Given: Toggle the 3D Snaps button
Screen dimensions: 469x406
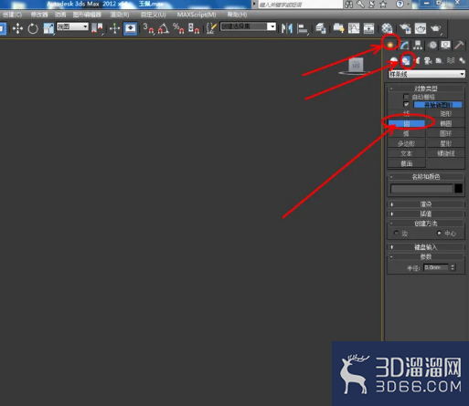Looking at the screenshot, I should coord(148,29).
